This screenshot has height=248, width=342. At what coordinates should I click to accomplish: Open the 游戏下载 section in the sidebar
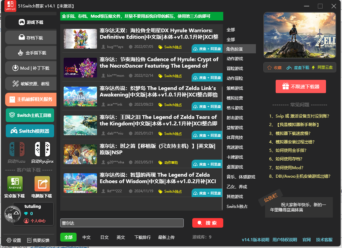click(x=30, y=22)
